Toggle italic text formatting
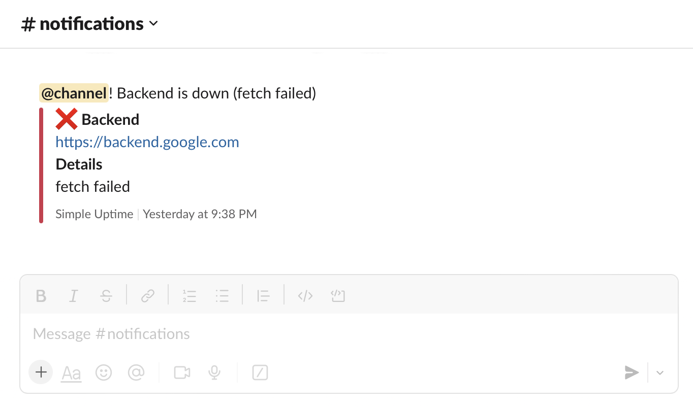The width and height of the screenshot is (693, 407). pos(74,296)
